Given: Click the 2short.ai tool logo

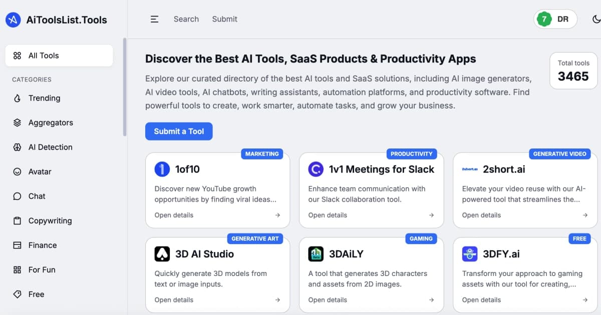Looking at the screenshot, I should (470, 169).
